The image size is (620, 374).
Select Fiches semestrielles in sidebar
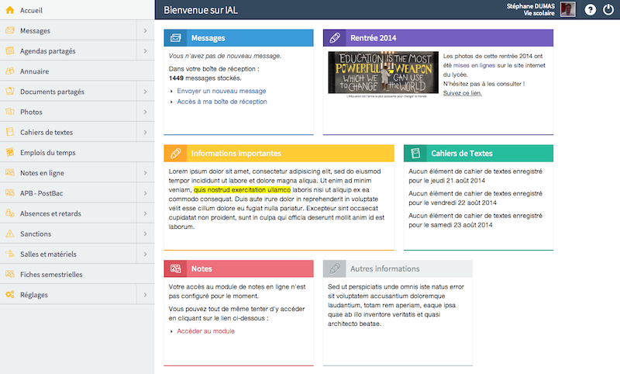51,275
